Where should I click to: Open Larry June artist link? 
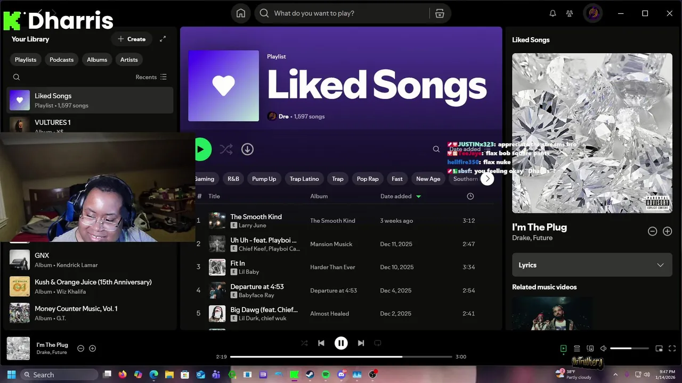click(x=252, y=226)
